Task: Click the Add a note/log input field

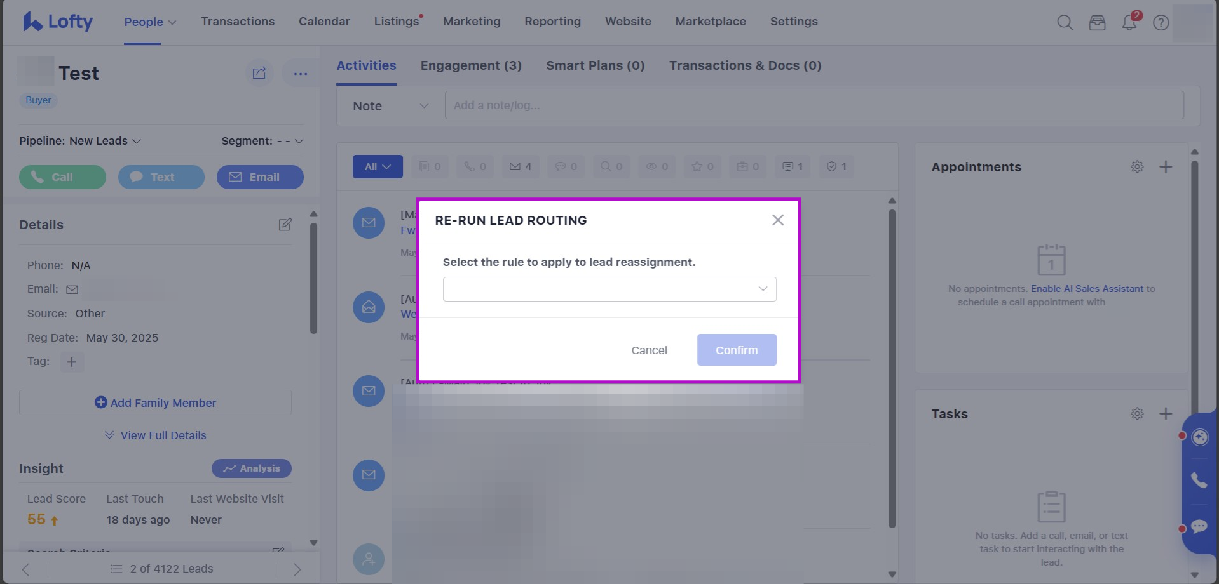Action: point(814,105)
